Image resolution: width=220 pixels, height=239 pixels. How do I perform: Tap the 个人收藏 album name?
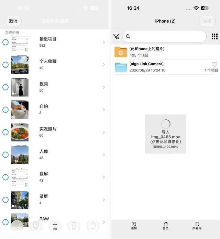tap(48, 61)
